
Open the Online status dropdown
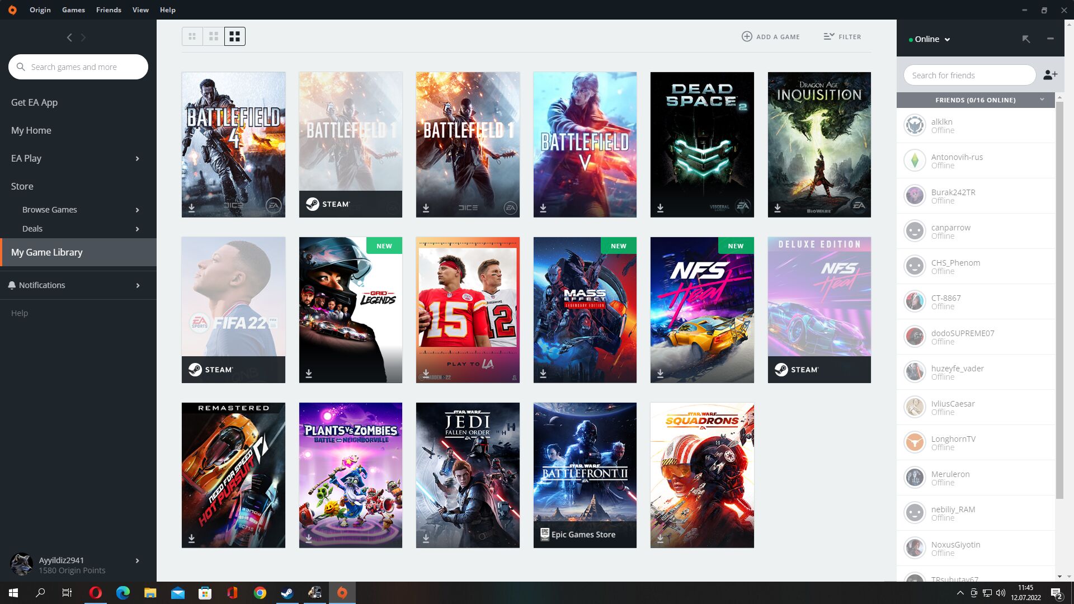coord(929,39)
